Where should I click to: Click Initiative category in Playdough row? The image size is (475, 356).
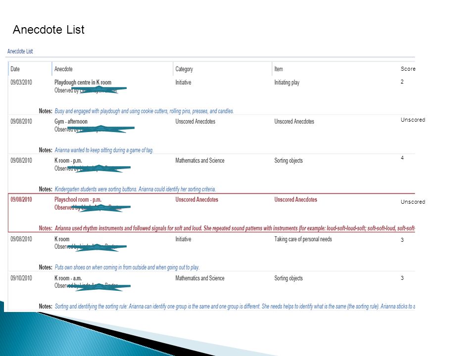click(x=183, y=83)
